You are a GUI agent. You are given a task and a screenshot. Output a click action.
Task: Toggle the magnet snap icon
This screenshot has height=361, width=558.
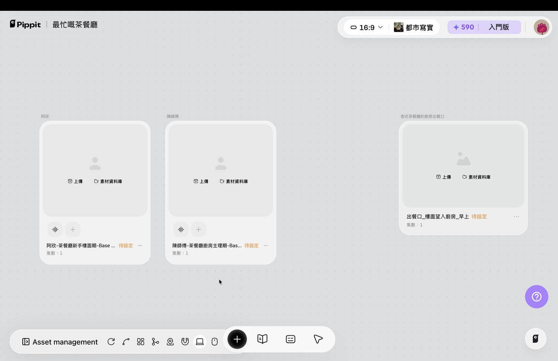point(185,342)
